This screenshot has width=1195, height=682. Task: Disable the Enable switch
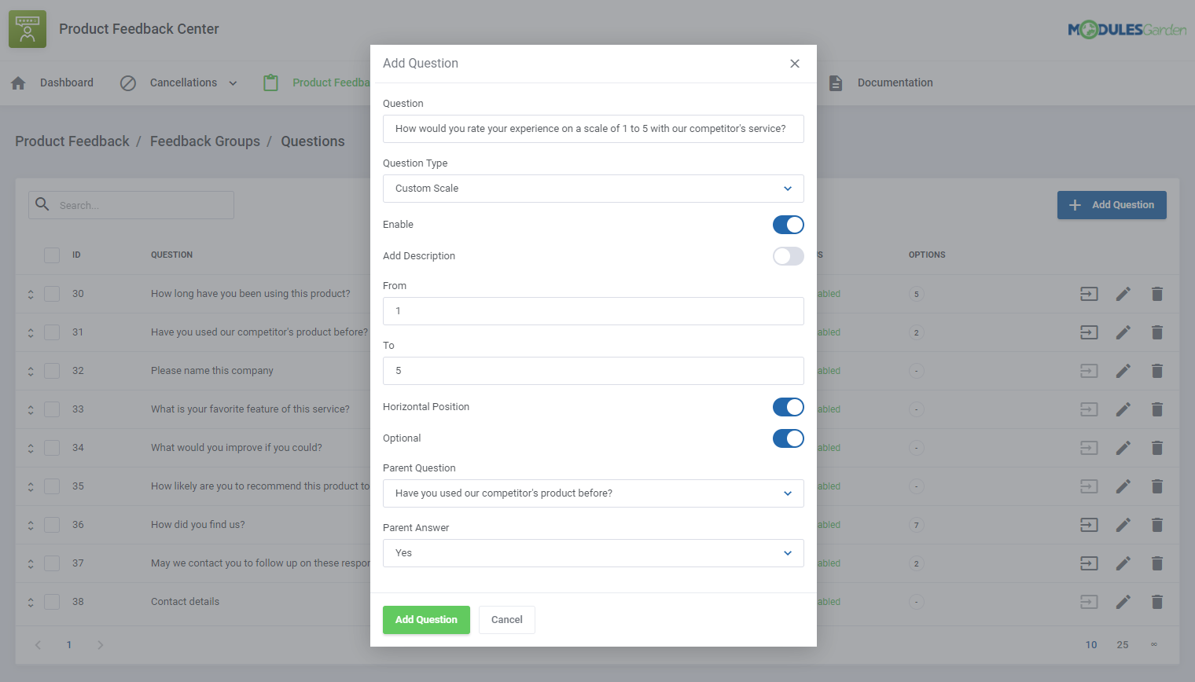coord(788,225)
